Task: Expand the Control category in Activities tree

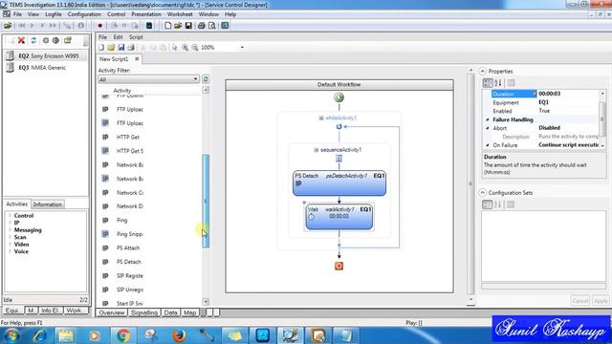Action: click(10, 215)
